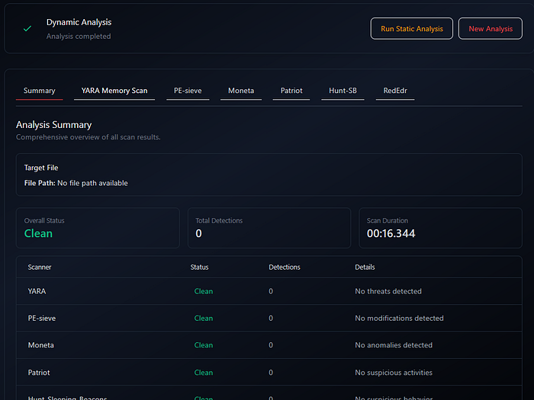Click the Overall Status 'Clean' value

(x=38, y=234)
